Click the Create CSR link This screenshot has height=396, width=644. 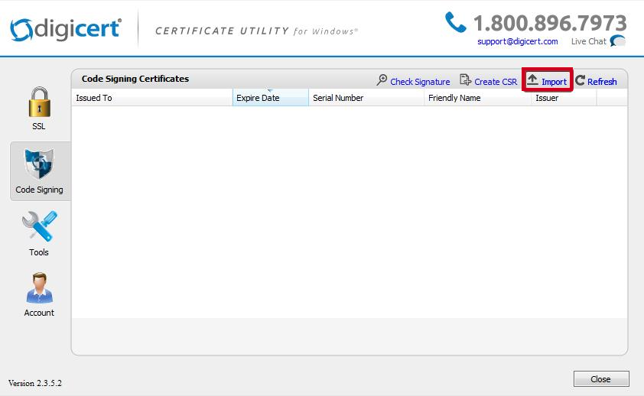(x=496, y=82)
